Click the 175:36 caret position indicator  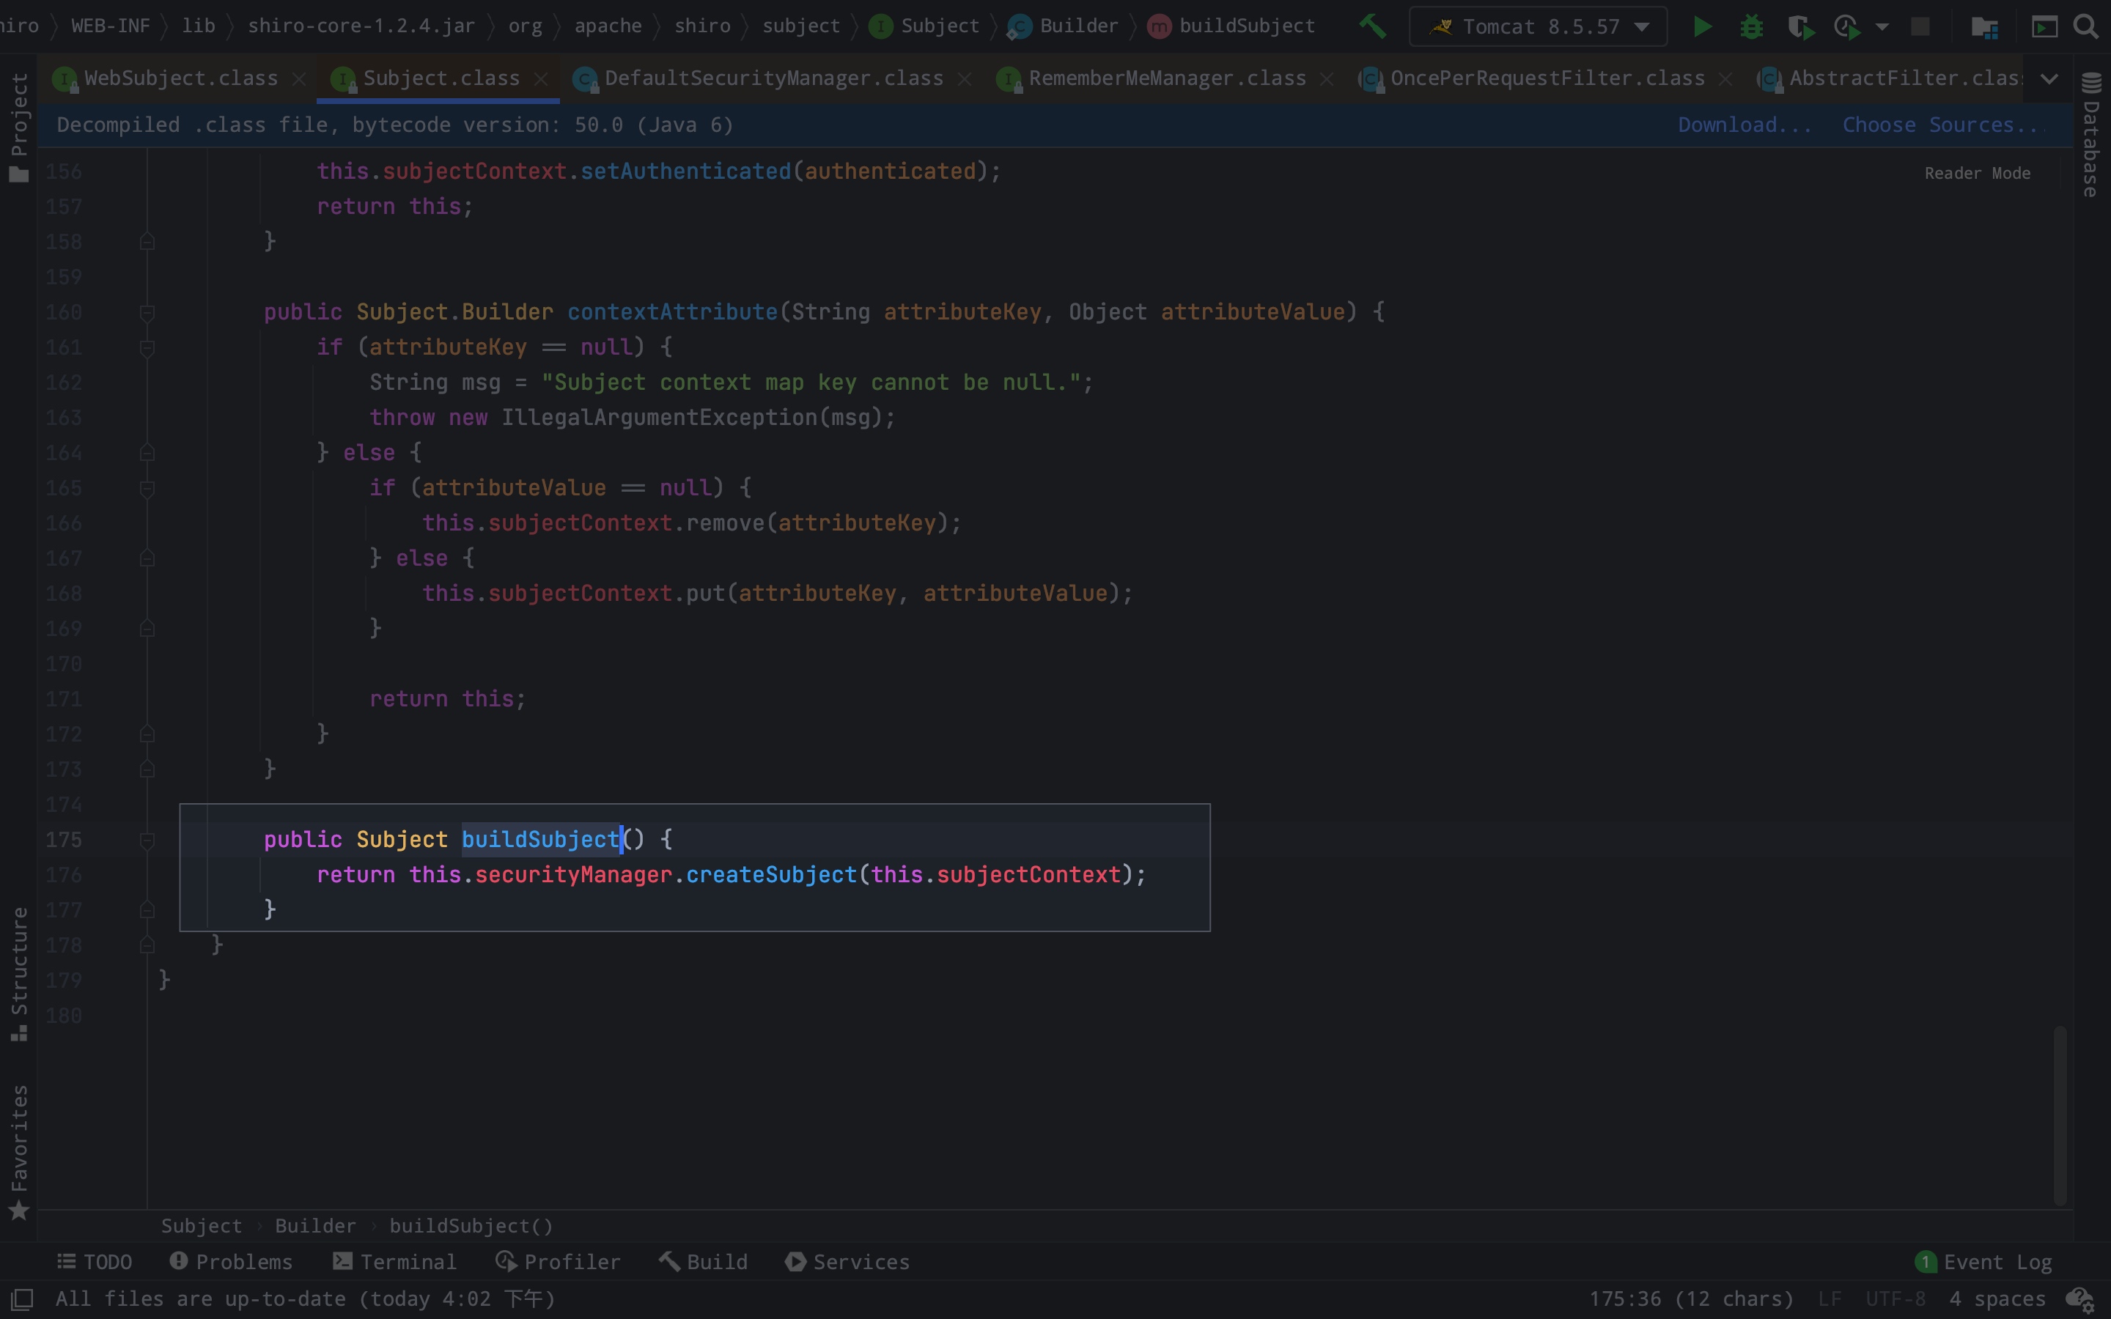(x=1690, y=1299)
